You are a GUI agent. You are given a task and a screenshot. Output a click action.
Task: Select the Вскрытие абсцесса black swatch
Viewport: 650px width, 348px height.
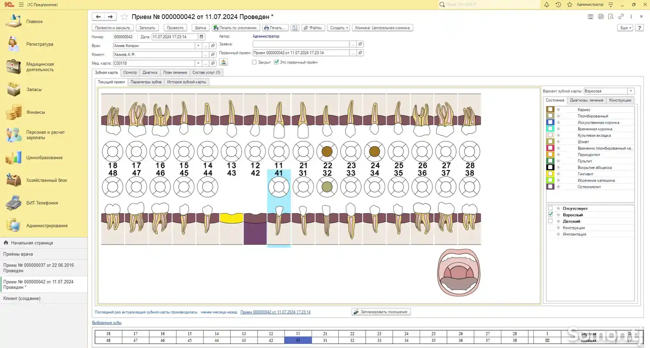[x=550, y=167]
